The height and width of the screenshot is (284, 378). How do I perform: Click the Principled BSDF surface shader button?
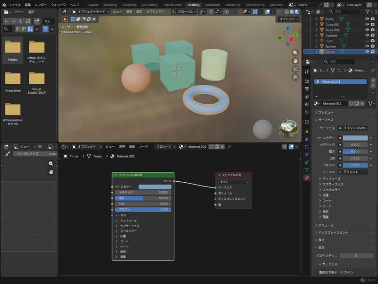click(x=353, y=128)
